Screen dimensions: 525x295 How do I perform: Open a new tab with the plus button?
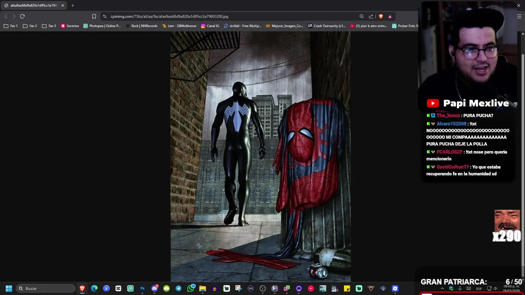pos(73,5)
